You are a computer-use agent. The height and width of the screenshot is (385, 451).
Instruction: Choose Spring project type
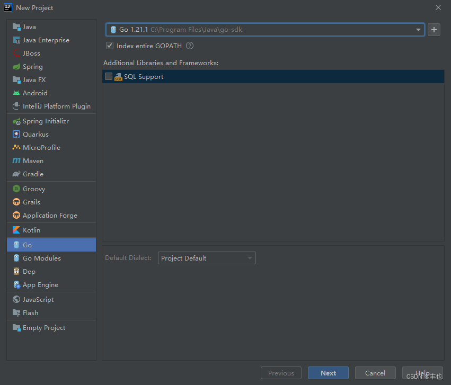(x=51, y=66)
